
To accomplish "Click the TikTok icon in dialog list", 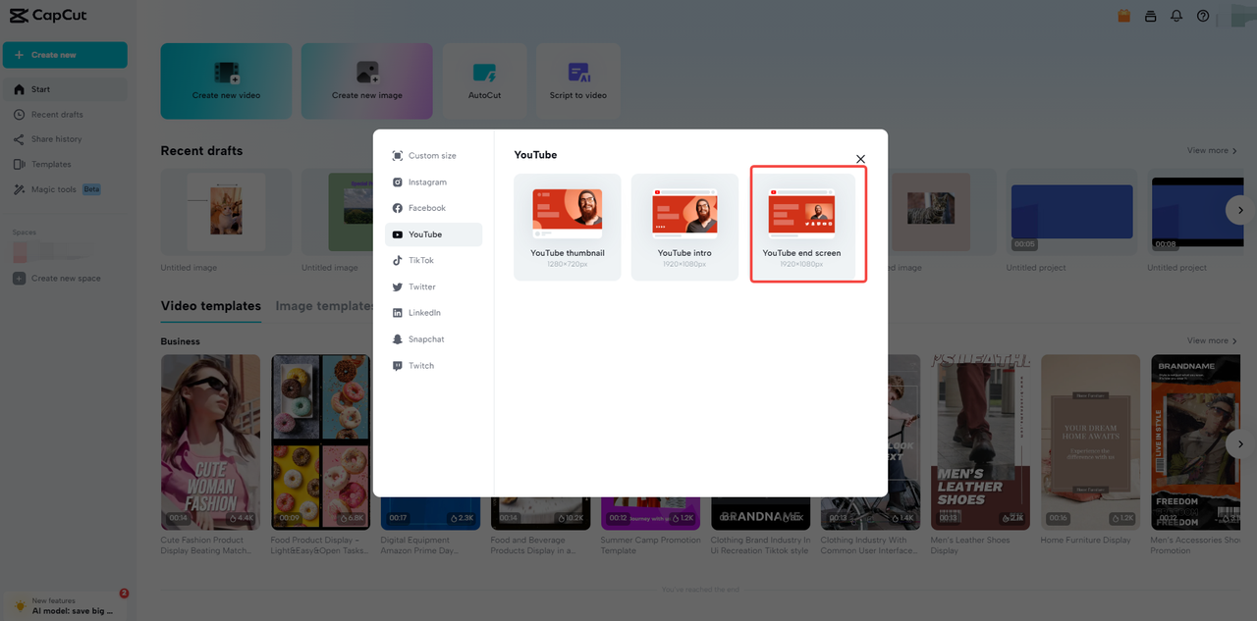I will (x=398, y=260).
